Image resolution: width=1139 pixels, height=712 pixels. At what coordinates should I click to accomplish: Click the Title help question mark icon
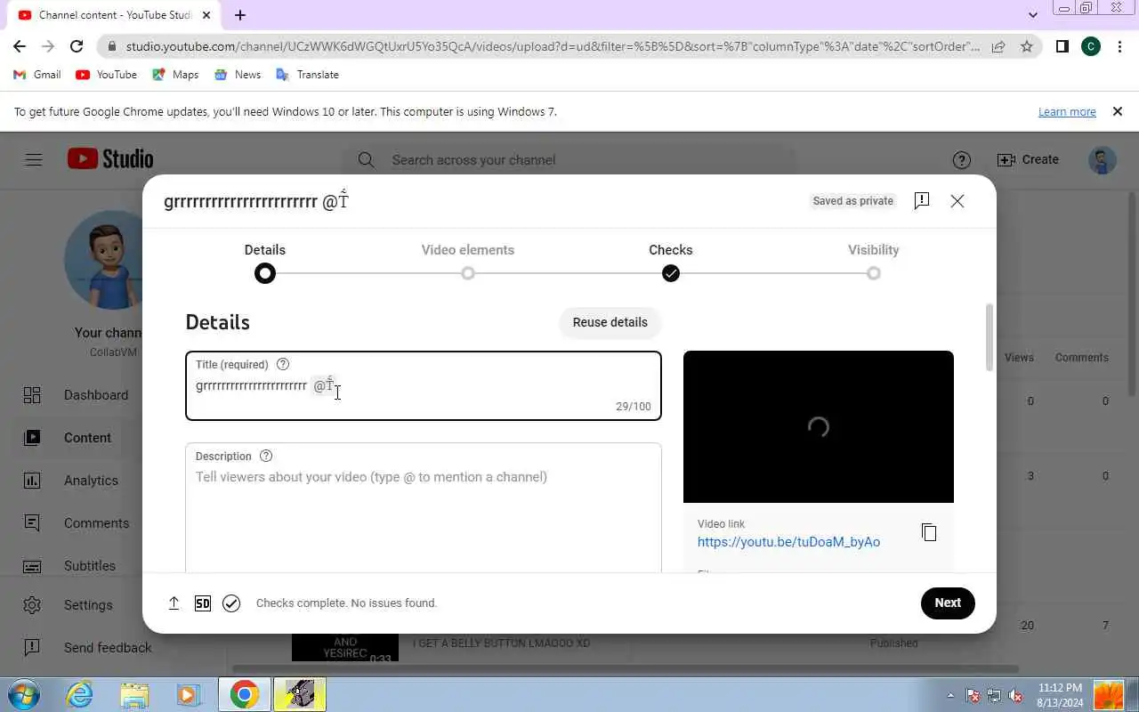click(283, 364)
